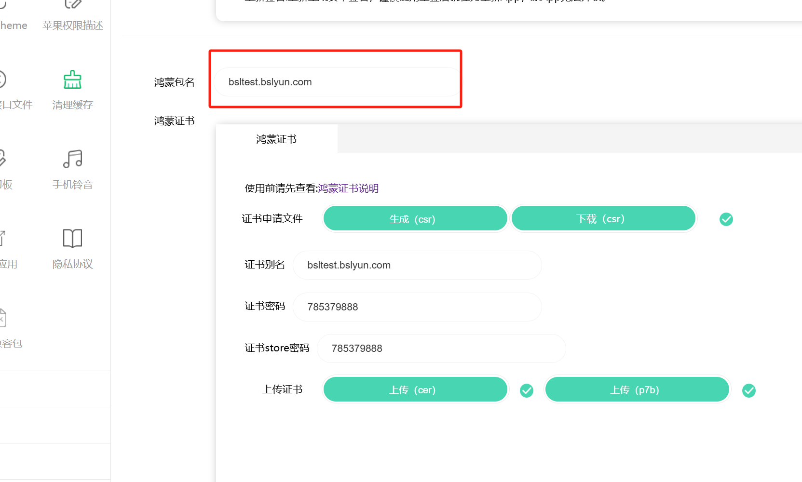Open the 应用 sidebar item
Viewport: 802px width, 482px height.
9,264
